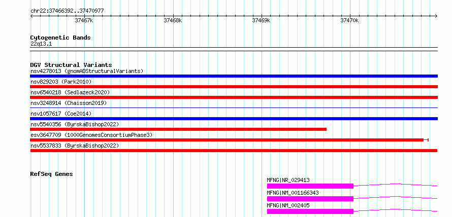Viewport: 452px width, 217px height.
Task: Open the nsv829203 Park2010 variant label
Action: 61,82
